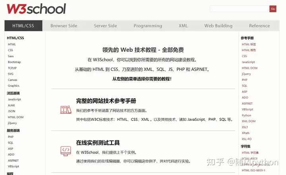286x175 pixels.
Task: Open ASP under 参考手册 heading
Action: pyautogui.click(x=244, y=92)
